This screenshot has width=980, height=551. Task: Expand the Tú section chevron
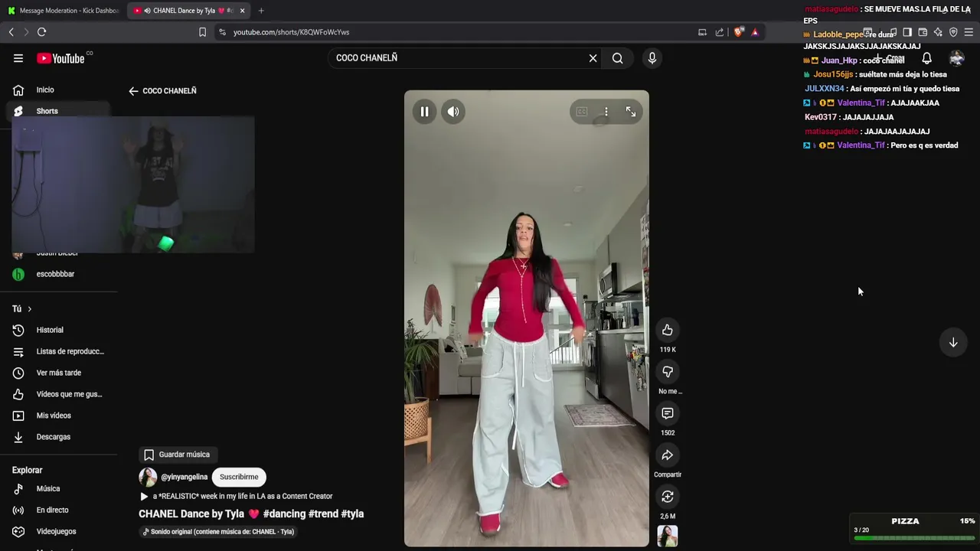(29, 309)
